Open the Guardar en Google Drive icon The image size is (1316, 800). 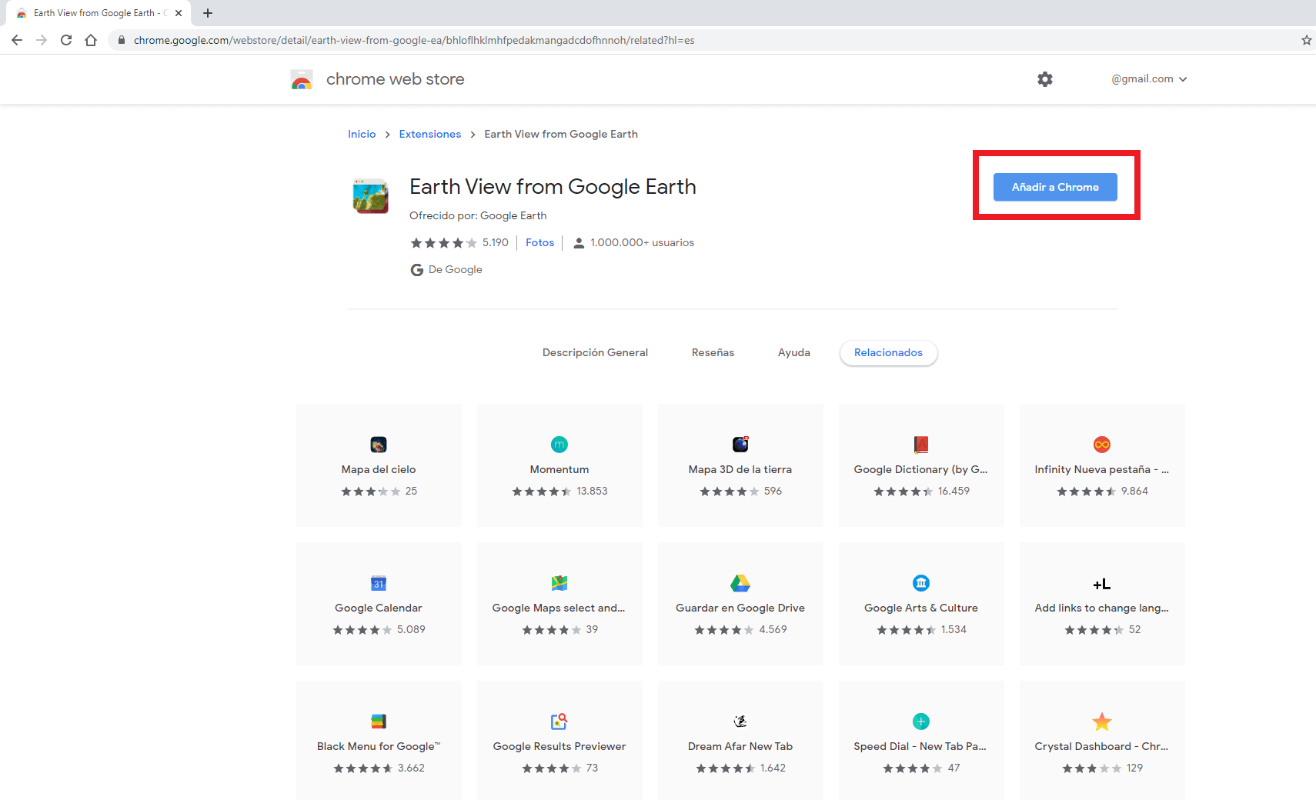click(x=740, y=583)
